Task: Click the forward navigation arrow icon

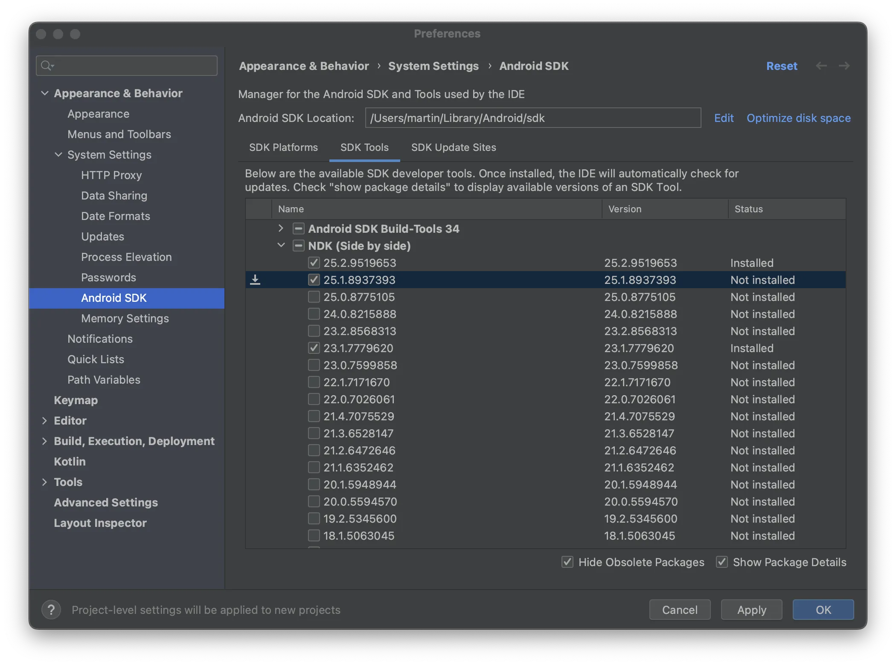Action: pyautogui.click(x=844, y=66)
